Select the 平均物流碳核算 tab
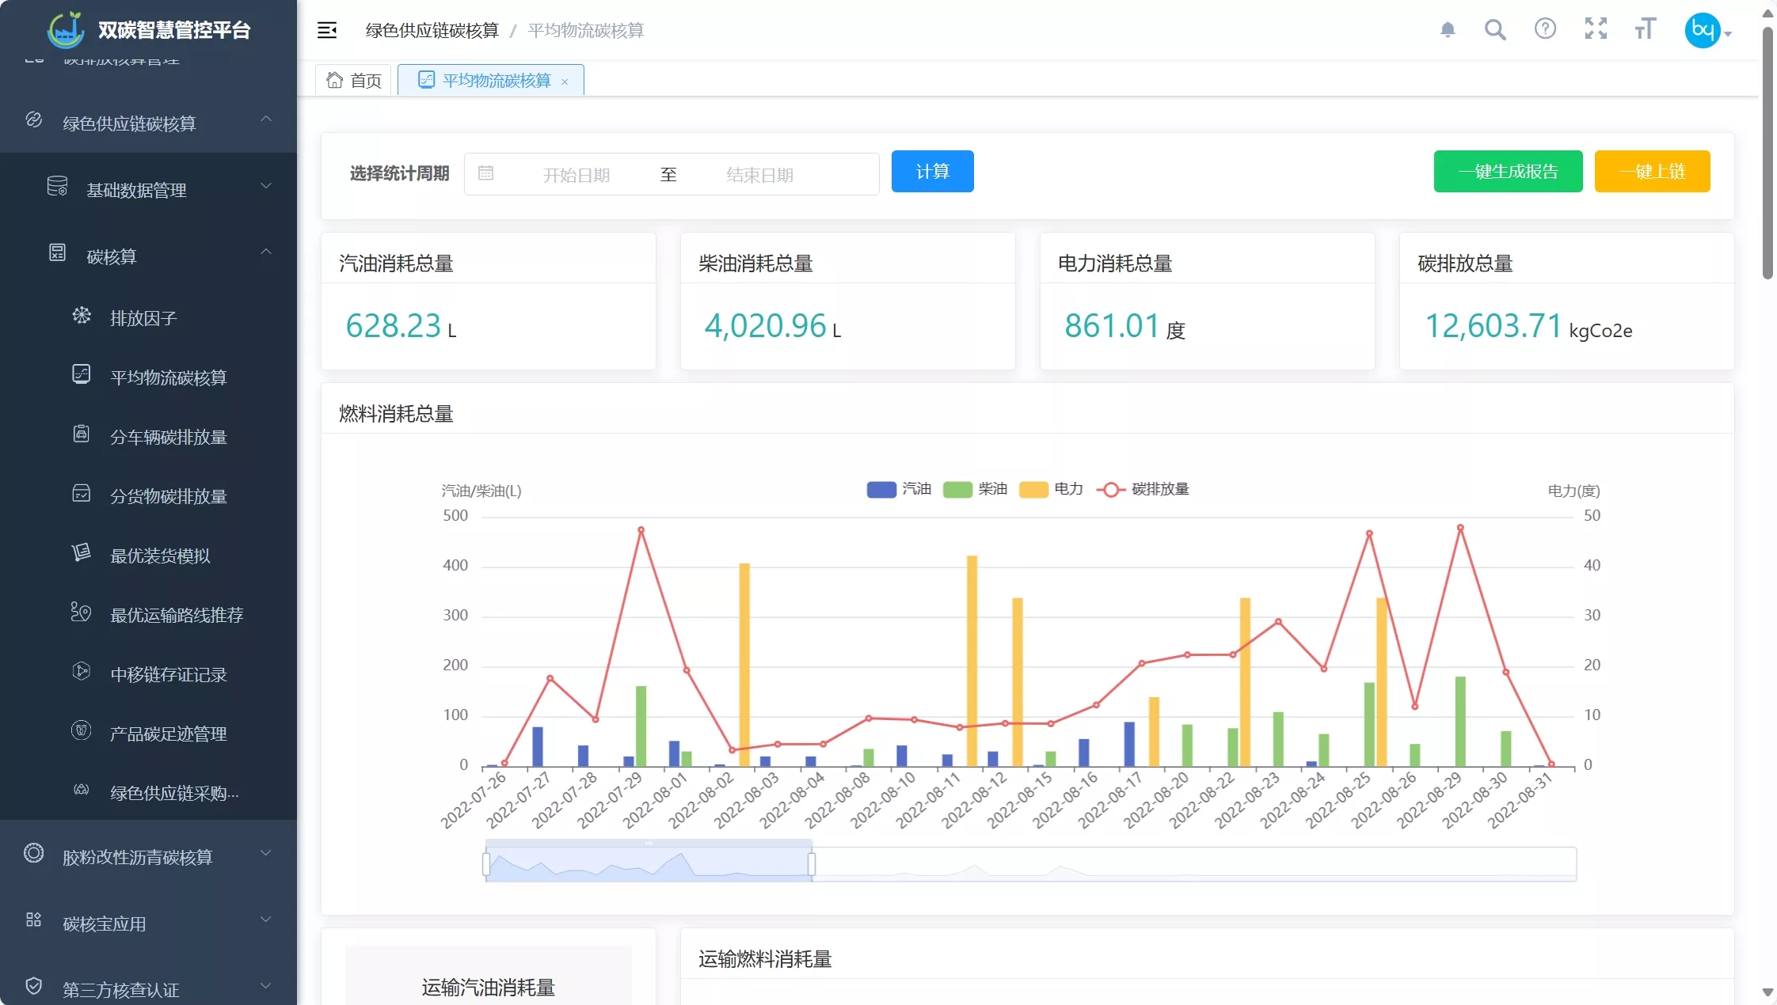Image resolution: width=1777 pixels, height=1005 pixels. point(491,80)
